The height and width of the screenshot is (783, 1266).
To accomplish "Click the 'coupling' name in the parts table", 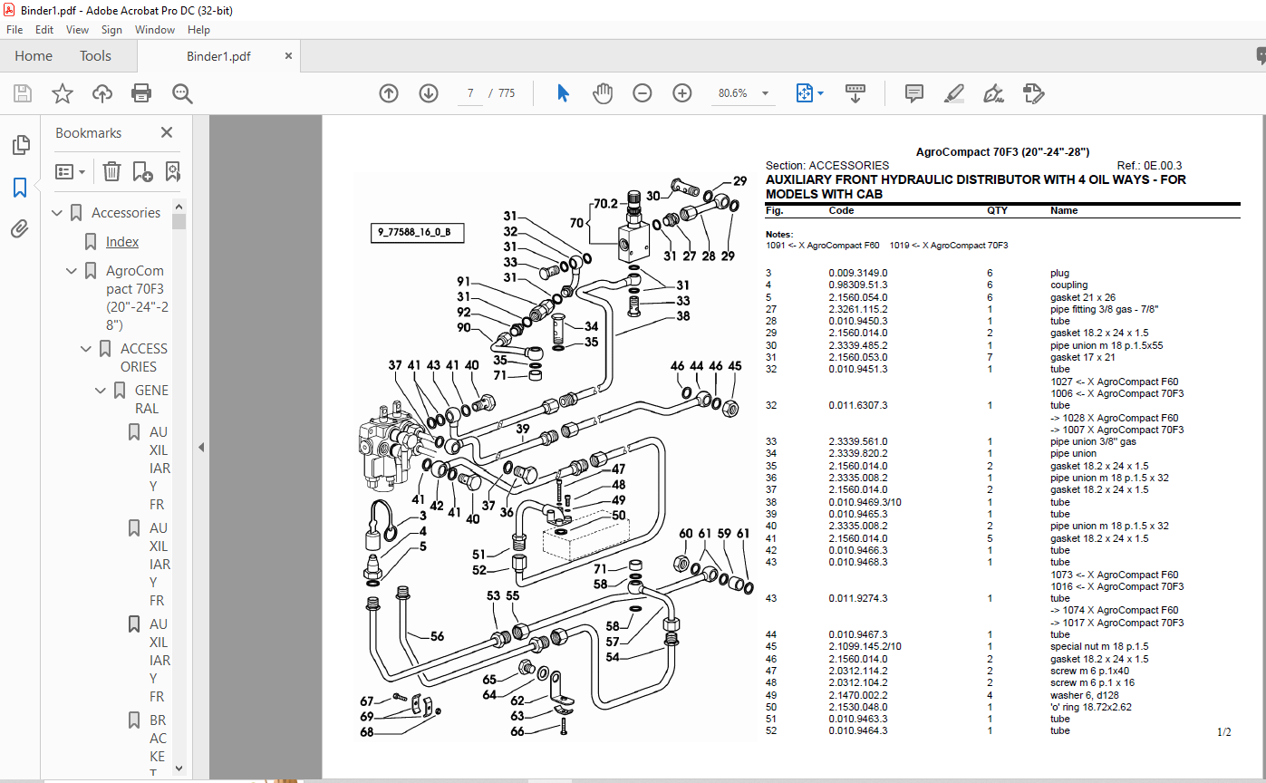I will click(1068, 285).
